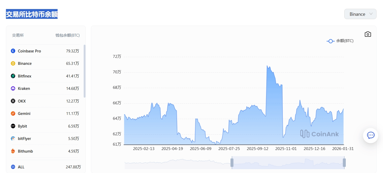Viewport: 383px width, 173px height.
Task: Select Bithumb exchange name
Action: click(25, 151)
